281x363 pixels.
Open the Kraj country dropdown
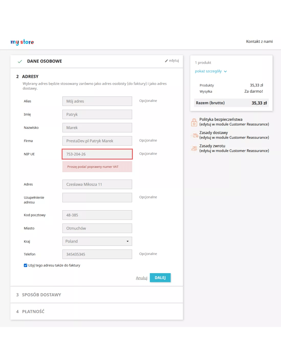click(97, 241)
